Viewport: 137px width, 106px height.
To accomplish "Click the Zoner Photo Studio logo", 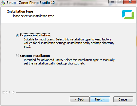I will (128, 14).
